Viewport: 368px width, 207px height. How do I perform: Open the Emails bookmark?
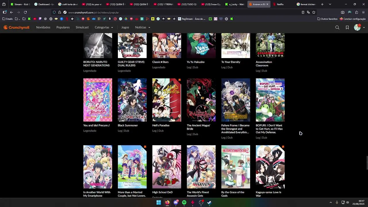click(x=7, y=19)
